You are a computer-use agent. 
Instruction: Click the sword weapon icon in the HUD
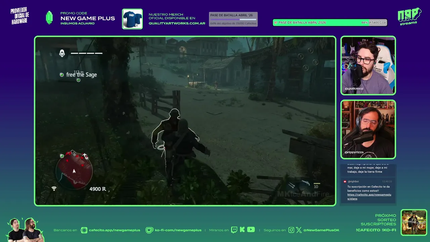(x=292, y=185)
